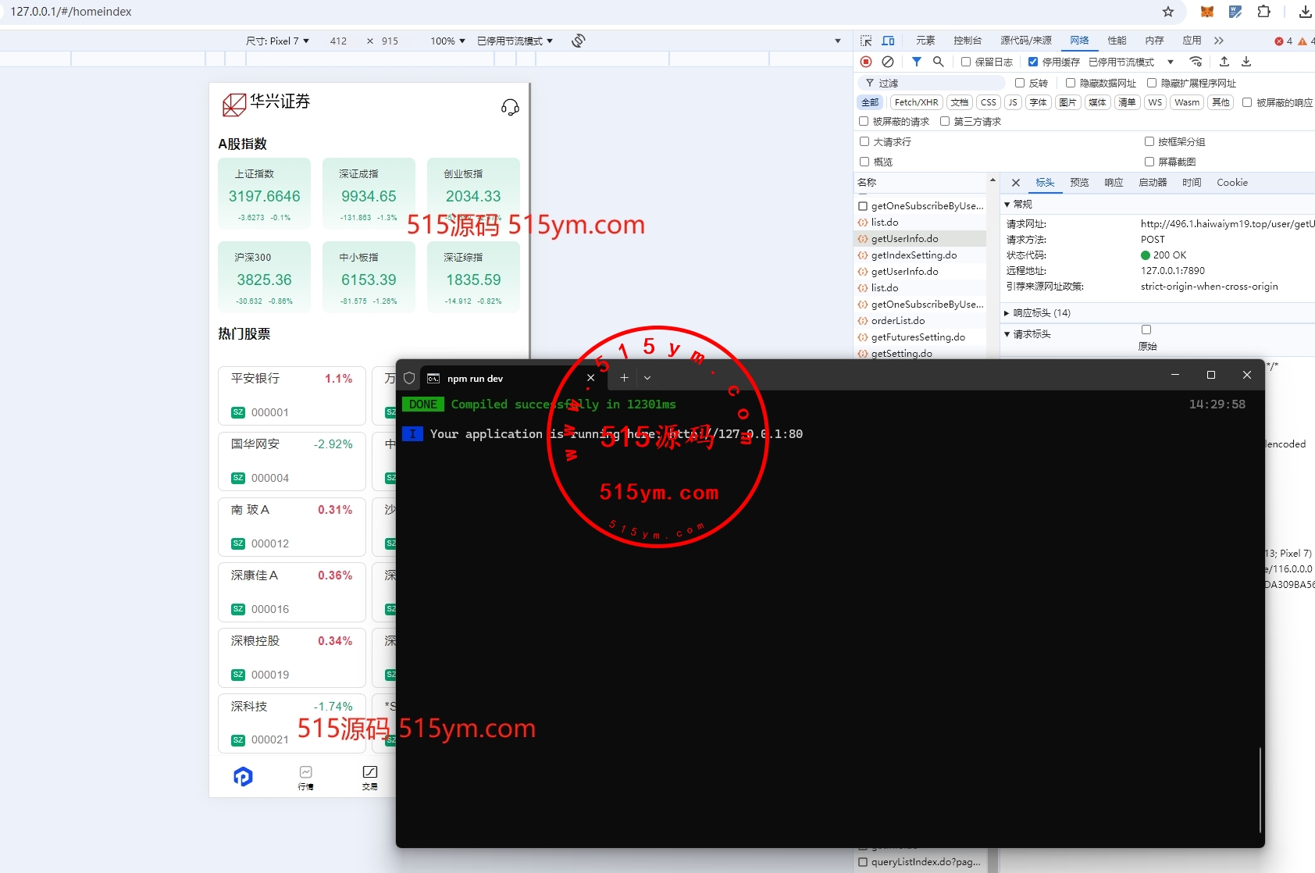Tick the 第三方请求 checkbox
This screenshot has height=873, width=1315.
(x=945, y=121)
